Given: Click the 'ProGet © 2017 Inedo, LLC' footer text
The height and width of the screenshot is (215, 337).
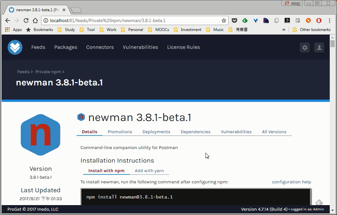Looking at the screenshot, I should [33, 209].
